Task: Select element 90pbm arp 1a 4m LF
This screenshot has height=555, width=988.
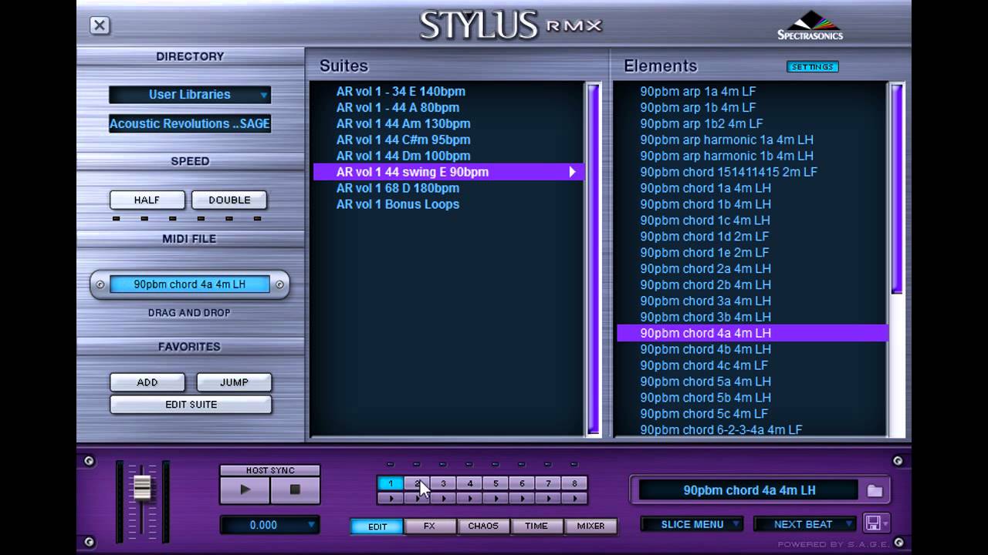Action: tap(753, 91)
